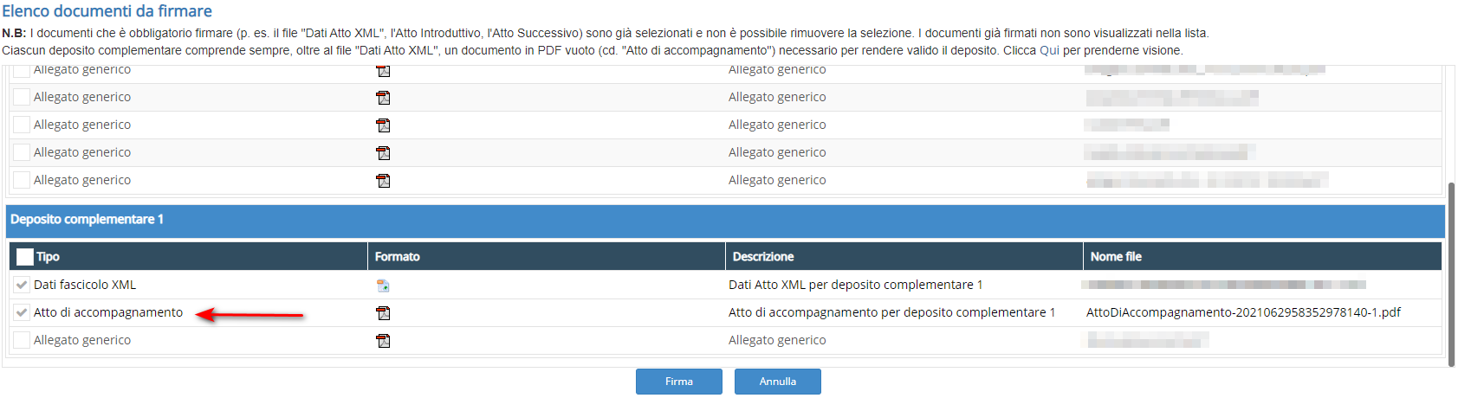
Task: Click PDF icon in last Allegato generico row
Action: click(x=383, y=341)
